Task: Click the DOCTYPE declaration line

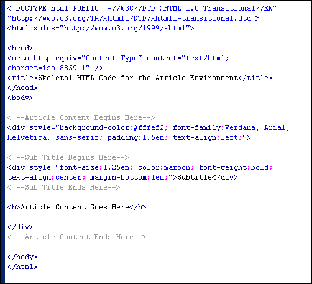Action: [x=142, y=8]
